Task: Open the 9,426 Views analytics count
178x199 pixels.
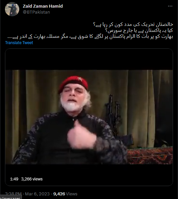Action: coord(65,194)
